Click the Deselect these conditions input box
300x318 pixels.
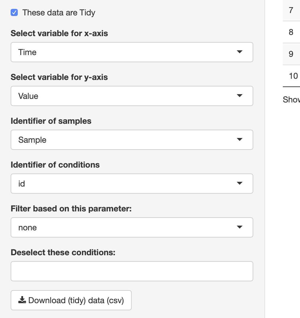click(132, 271)
